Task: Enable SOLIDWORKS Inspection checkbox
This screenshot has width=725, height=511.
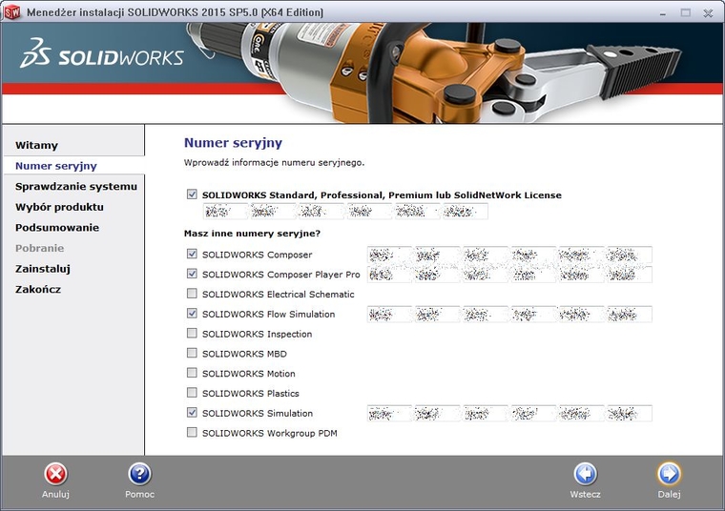Action: (192, 334)
